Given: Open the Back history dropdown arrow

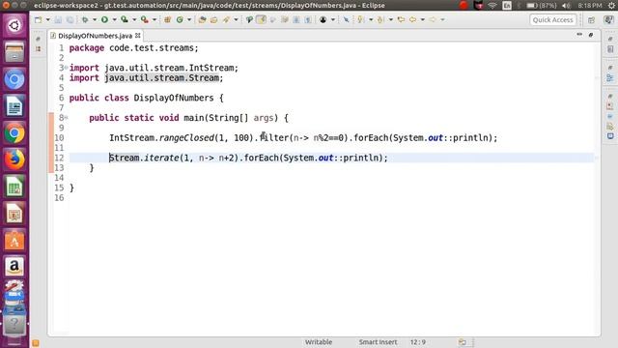Looking at the screenshot, I should (423, 19).
